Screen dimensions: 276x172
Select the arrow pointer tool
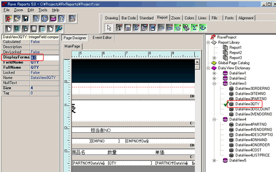point(109,28)
